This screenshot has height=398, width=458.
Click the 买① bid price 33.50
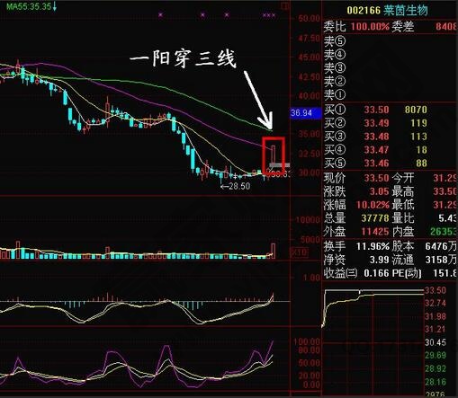[x=376, y=110]
